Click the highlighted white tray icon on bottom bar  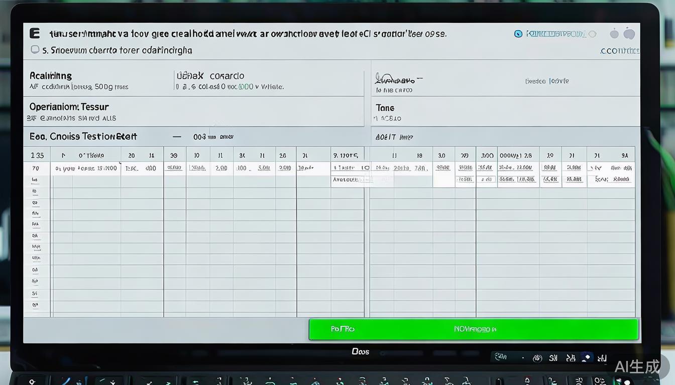[586, 357]
